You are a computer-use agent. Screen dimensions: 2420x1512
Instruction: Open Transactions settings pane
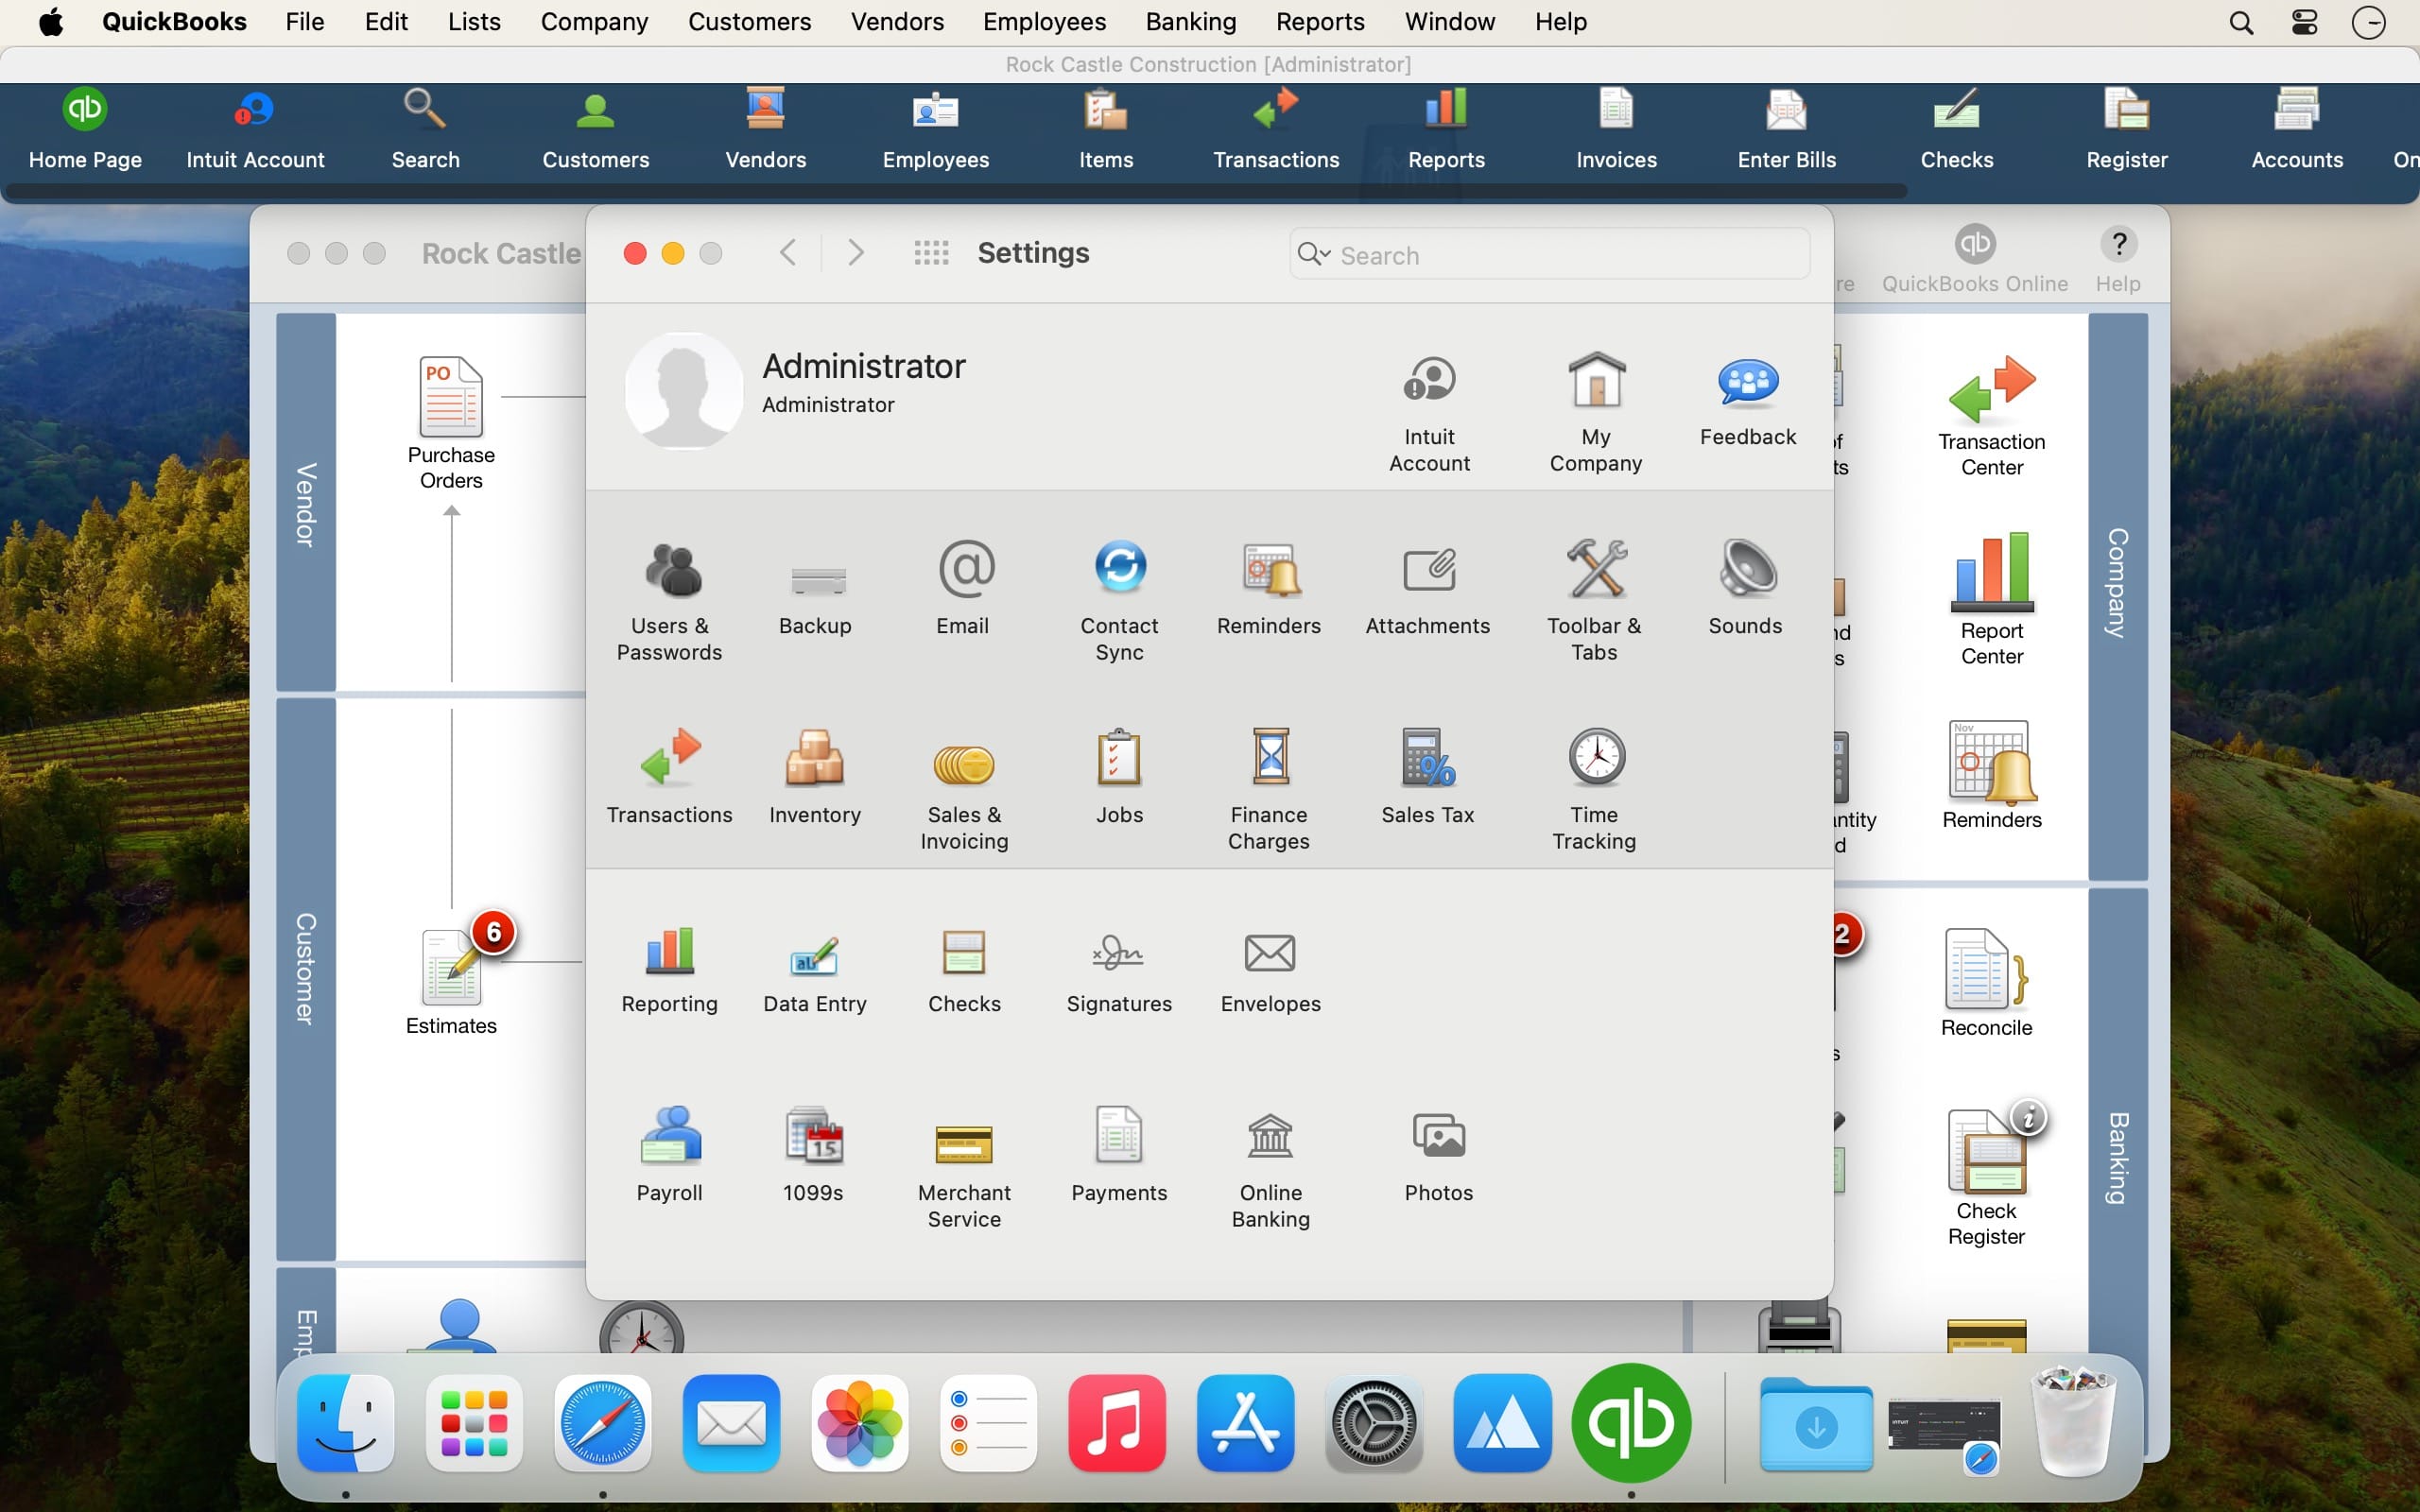pyautogui.click(x=670, y=777)
